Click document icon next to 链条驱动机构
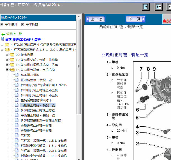Screen dimensions: 171x160 17,75
